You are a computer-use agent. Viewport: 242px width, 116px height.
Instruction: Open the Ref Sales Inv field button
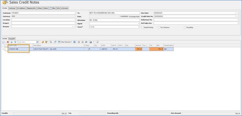point(238,23)
